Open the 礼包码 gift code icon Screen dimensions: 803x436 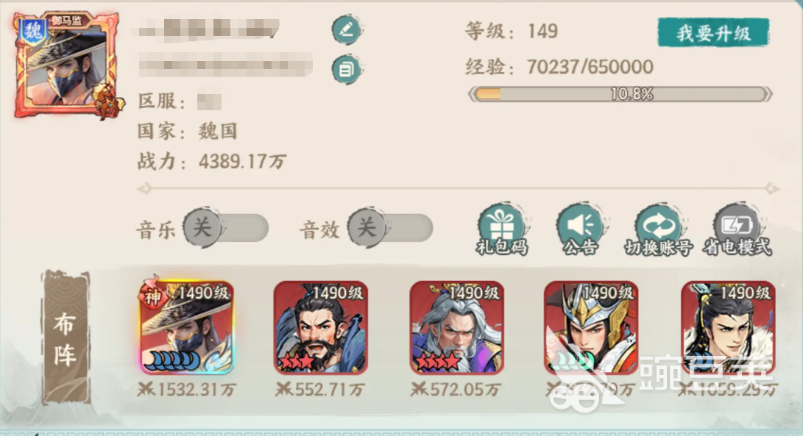tap(502, 229)
